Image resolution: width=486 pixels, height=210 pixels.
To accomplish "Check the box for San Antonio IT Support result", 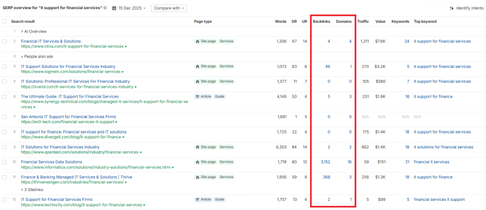I will click(5, 117).
